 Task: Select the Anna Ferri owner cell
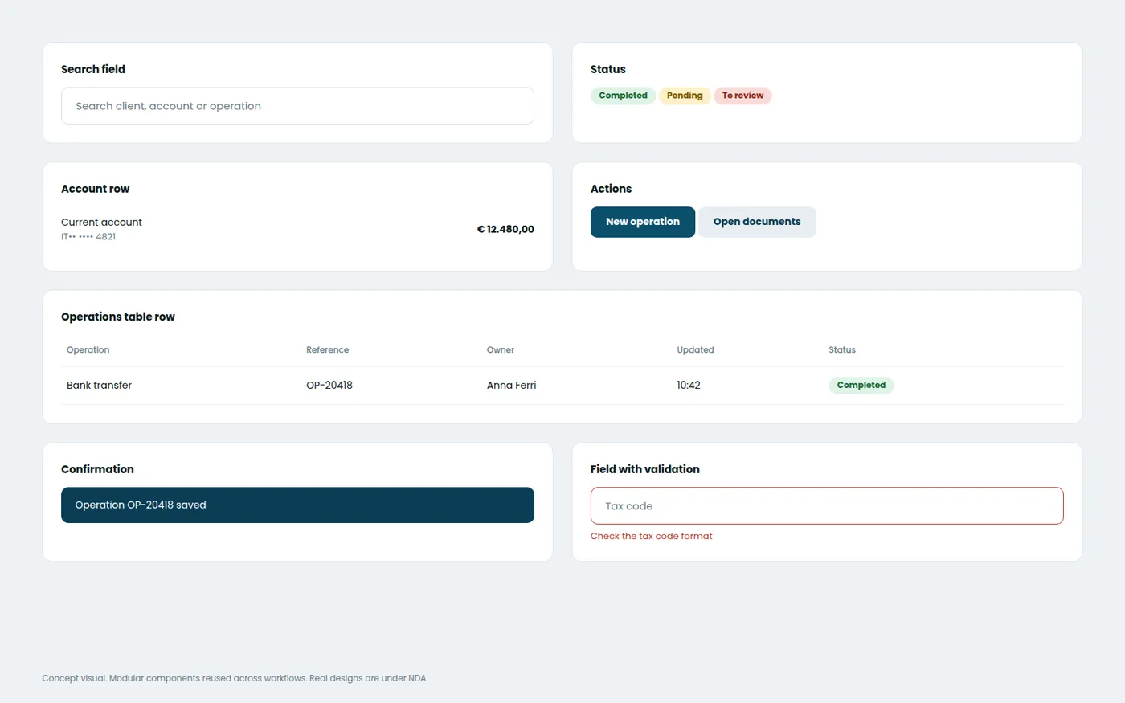[x=511, y=386]
